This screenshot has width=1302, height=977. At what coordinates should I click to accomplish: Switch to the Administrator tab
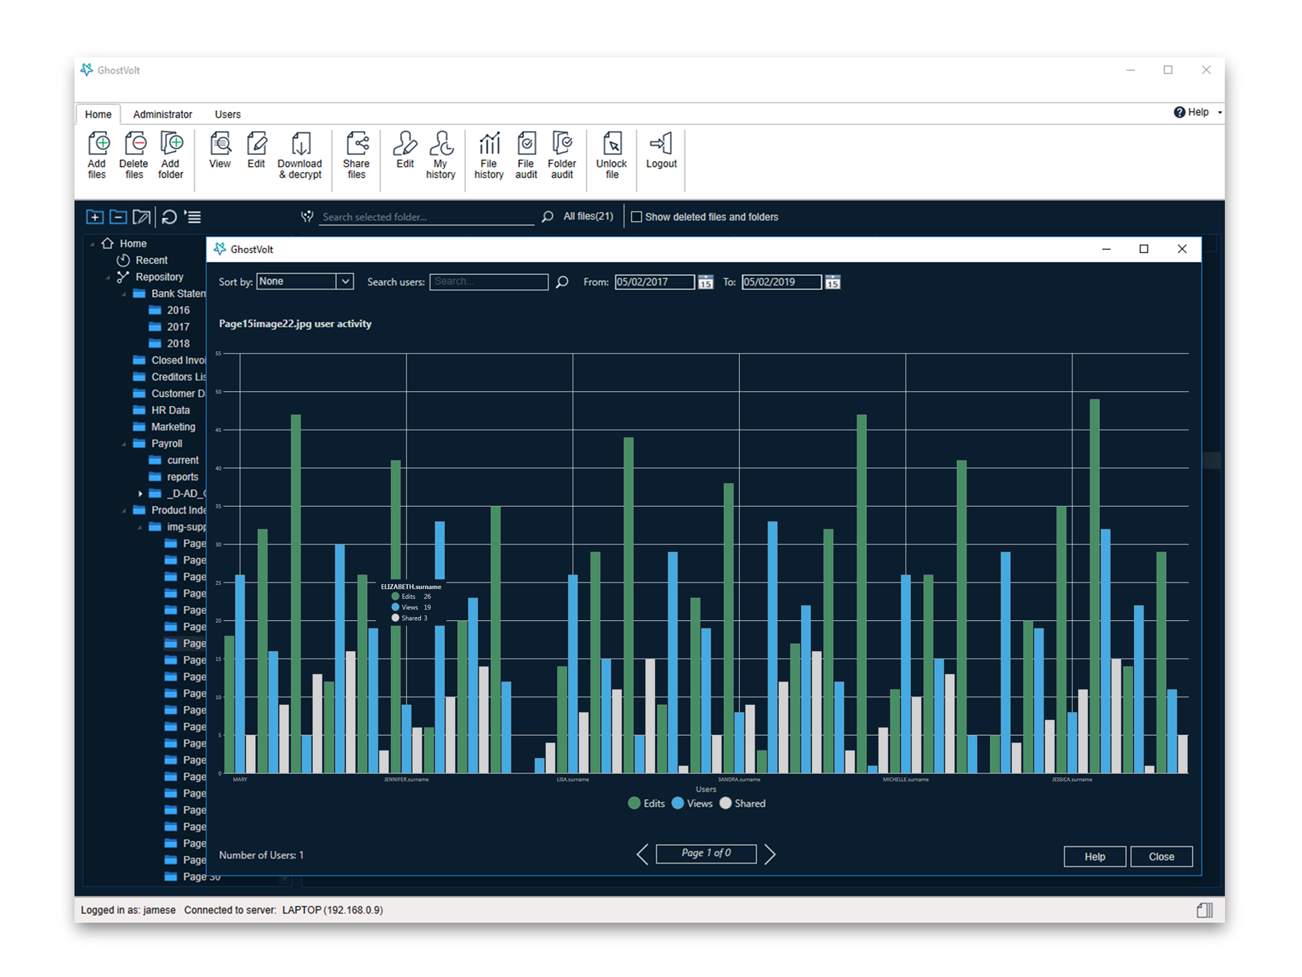pyautogui.click(x=162, y=114)
